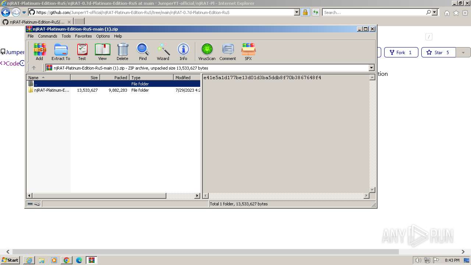
Task: Sort by Size column header
Action: [85, 77]
